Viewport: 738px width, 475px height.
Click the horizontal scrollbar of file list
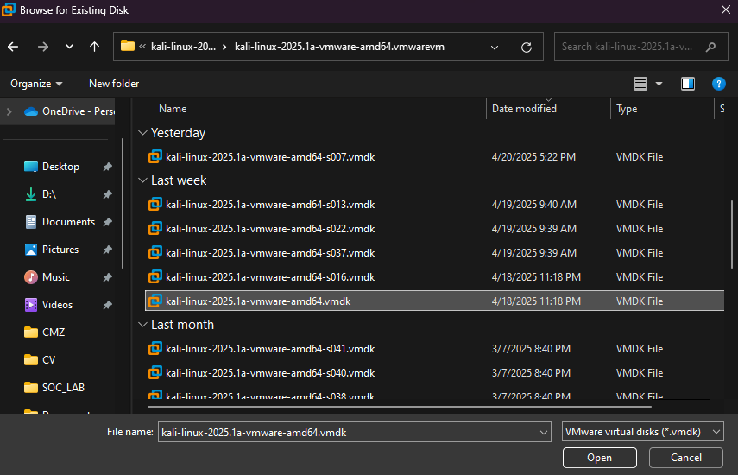[399, 407]
